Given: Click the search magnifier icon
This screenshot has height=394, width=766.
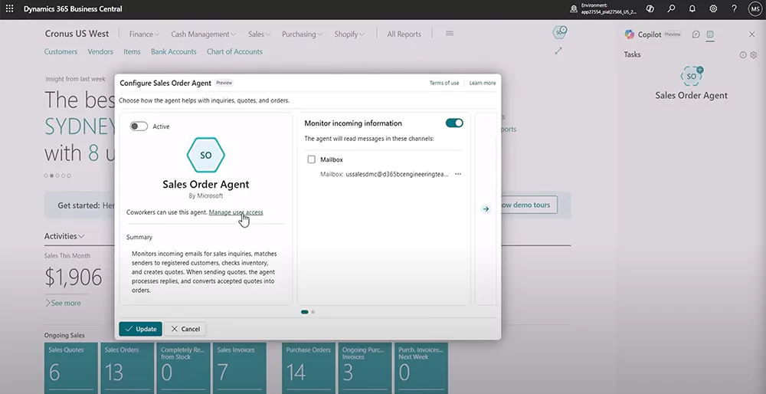Looking at the screenshot, I should tap(671, 9).
